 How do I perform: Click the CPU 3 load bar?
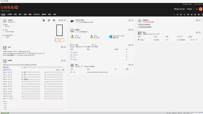32,79
